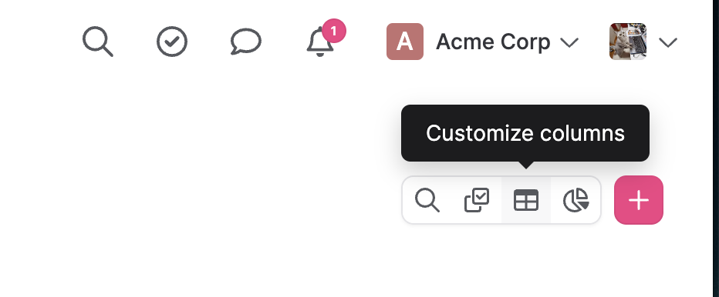The width and height of the screenshot is (719, 297).
Task: Click the 'Customize columns' tooltip text
Action: (525, 133)
